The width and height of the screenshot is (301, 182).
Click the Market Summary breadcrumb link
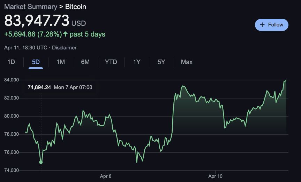point(31,7)
